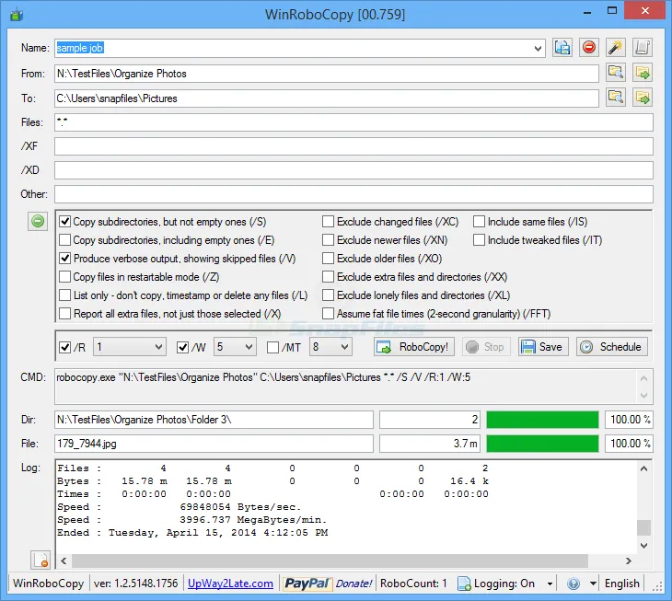The height and width of the screenshot is (601, 672).
Task: Open the To folder with arrow icon
Action: click(x=642, y=98)
